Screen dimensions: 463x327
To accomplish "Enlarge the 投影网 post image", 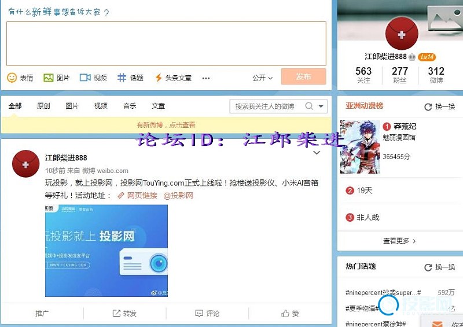I will (x=106, y=251).
